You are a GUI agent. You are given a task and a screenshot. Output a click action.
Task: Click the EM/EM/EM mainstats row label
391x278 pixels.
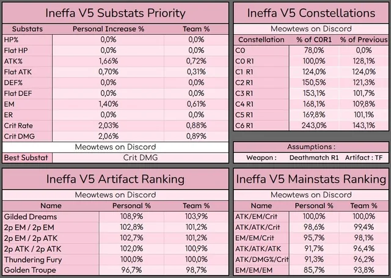tap(261, 270)
